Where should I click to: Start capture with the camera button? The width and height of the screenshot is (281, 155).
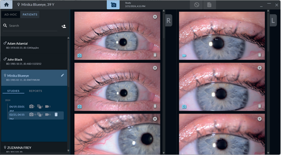[x=113, y=5]
